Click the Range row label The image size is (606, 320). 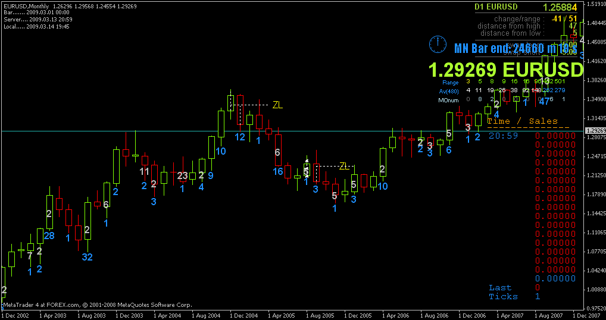tap(450, 83)
